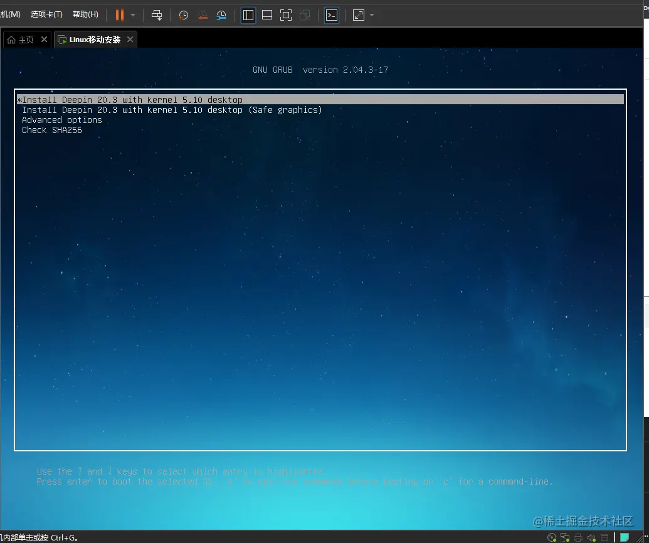The width and height of the screenshot is (649, 543).
Task: Click the network adapter status icon
Action: [x=565, y=537]
